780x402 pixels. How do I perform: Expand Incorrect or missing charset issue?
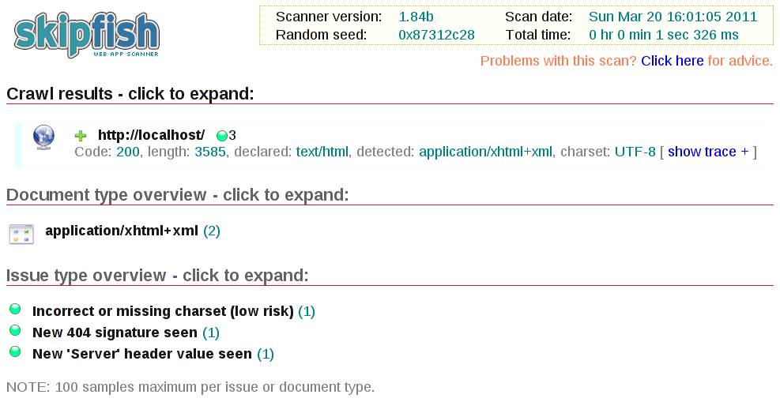[x=163, y=311]
